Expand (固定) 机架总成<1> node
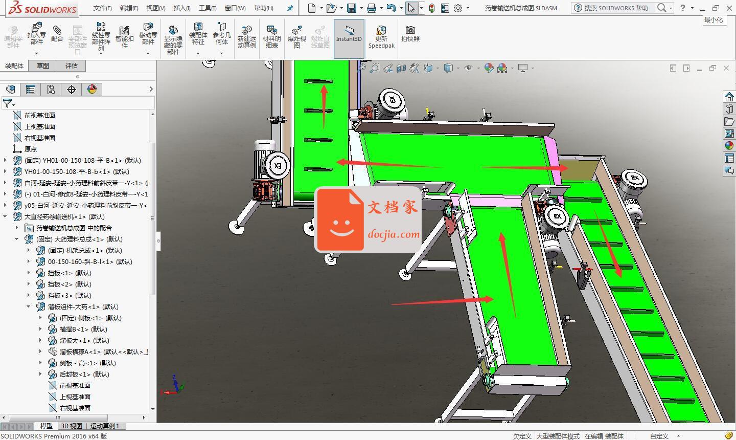 pyautogui.click(x=29, y=250)
